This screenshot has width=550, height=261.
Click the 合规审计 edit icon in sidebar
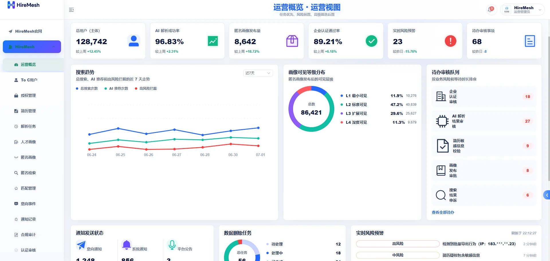(x=16, y=235)
